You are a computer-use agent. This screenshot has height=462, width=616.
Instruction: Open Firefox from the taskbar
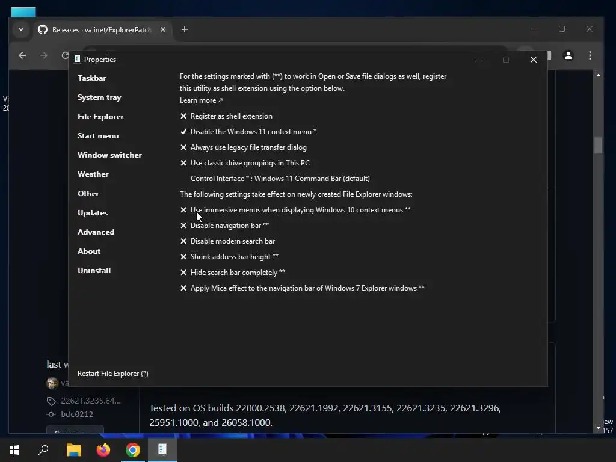click(x=103, y=450)
